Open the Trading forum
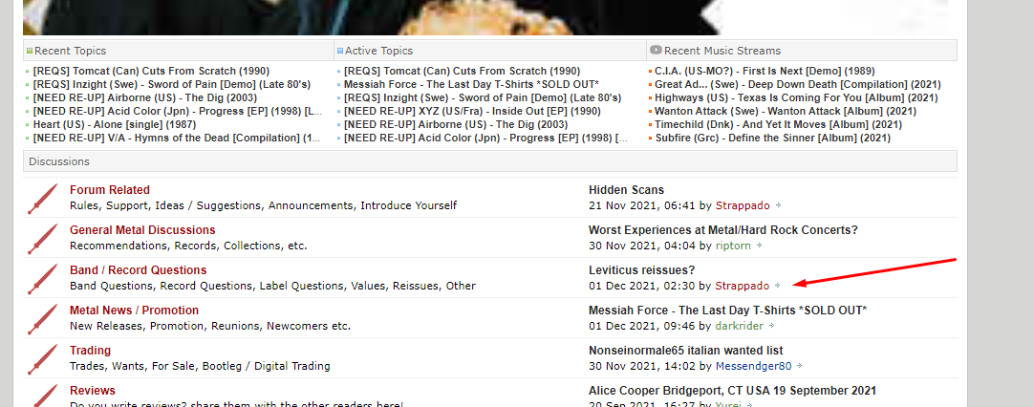1034x407 pixels. [x=91, y=351]
